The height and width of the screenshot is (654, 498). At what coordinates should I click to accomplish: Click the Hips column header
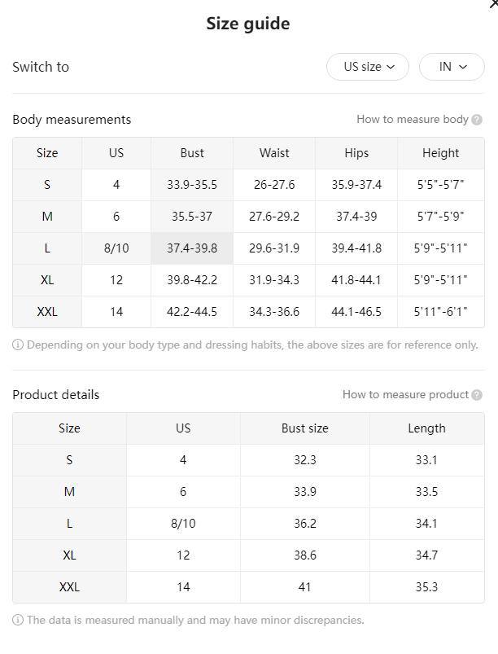[356, 153]
